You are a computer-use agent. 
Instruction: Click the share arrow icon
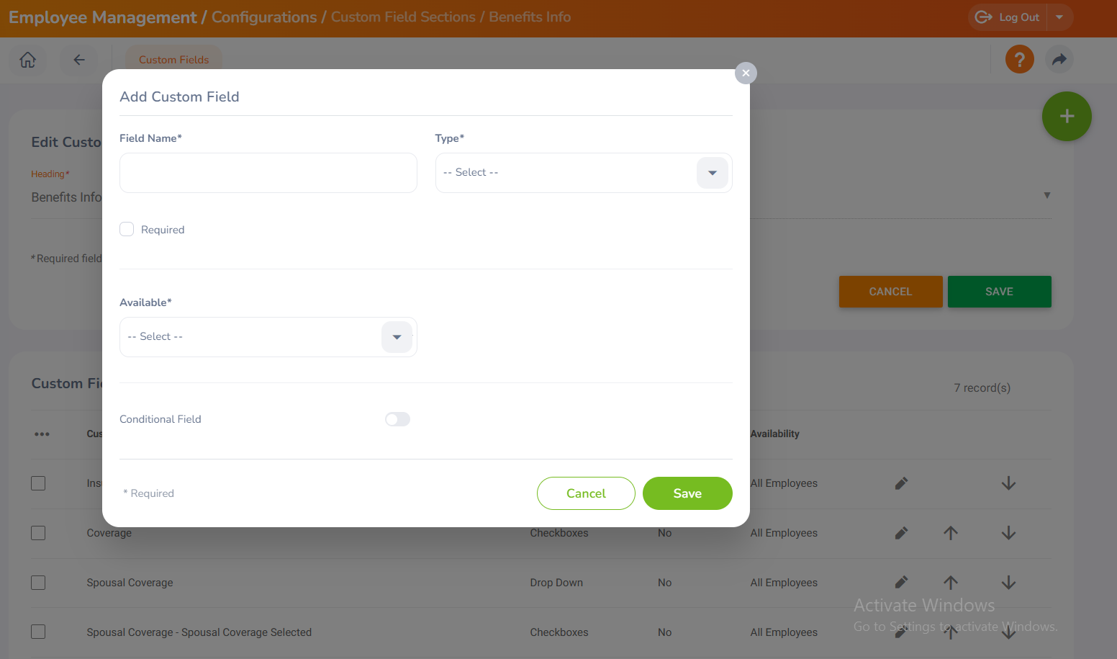click(x=1059, y=60)
